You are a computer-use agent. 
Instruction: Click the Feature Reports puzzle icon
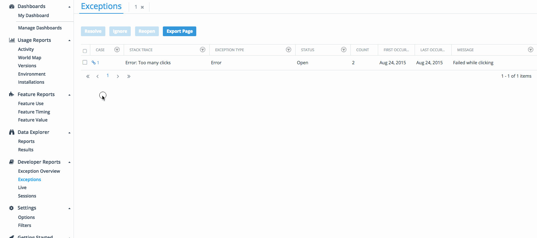(12, 94)
